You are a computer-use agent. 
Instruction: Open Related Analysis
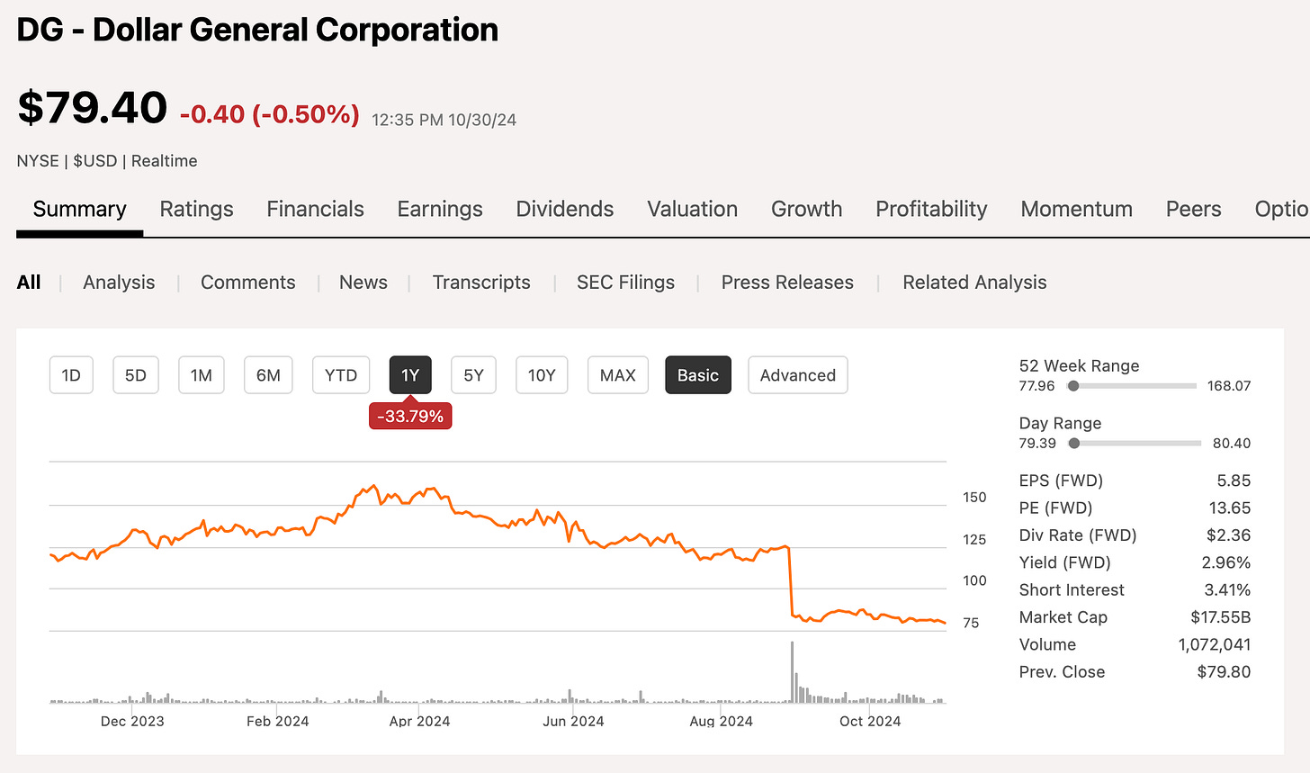(974, 283)
